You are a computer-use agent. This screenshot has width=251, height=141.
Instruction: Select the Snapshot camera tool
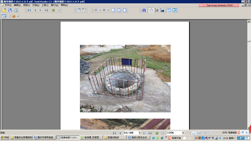(162, 10)
